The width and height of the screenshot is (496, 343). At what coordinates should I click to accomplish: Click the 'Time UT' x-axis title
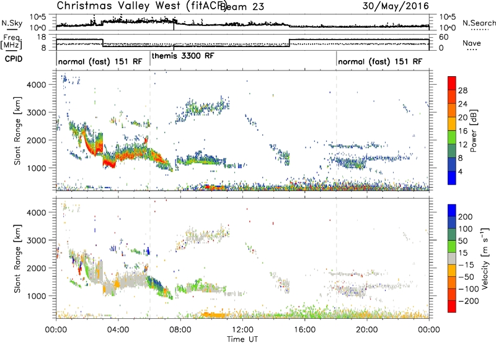click(x=242, y=339)
